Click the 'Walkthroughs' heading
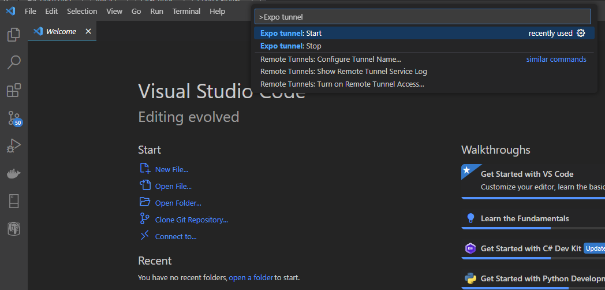 [496, 150]
